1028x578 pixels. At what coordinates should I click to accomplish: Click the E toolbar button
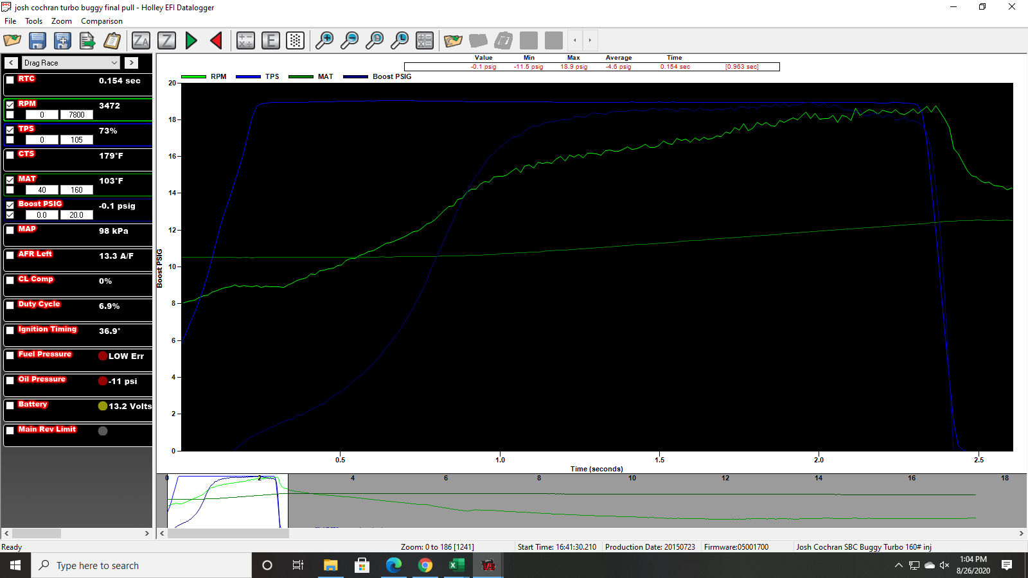[270, 40]
